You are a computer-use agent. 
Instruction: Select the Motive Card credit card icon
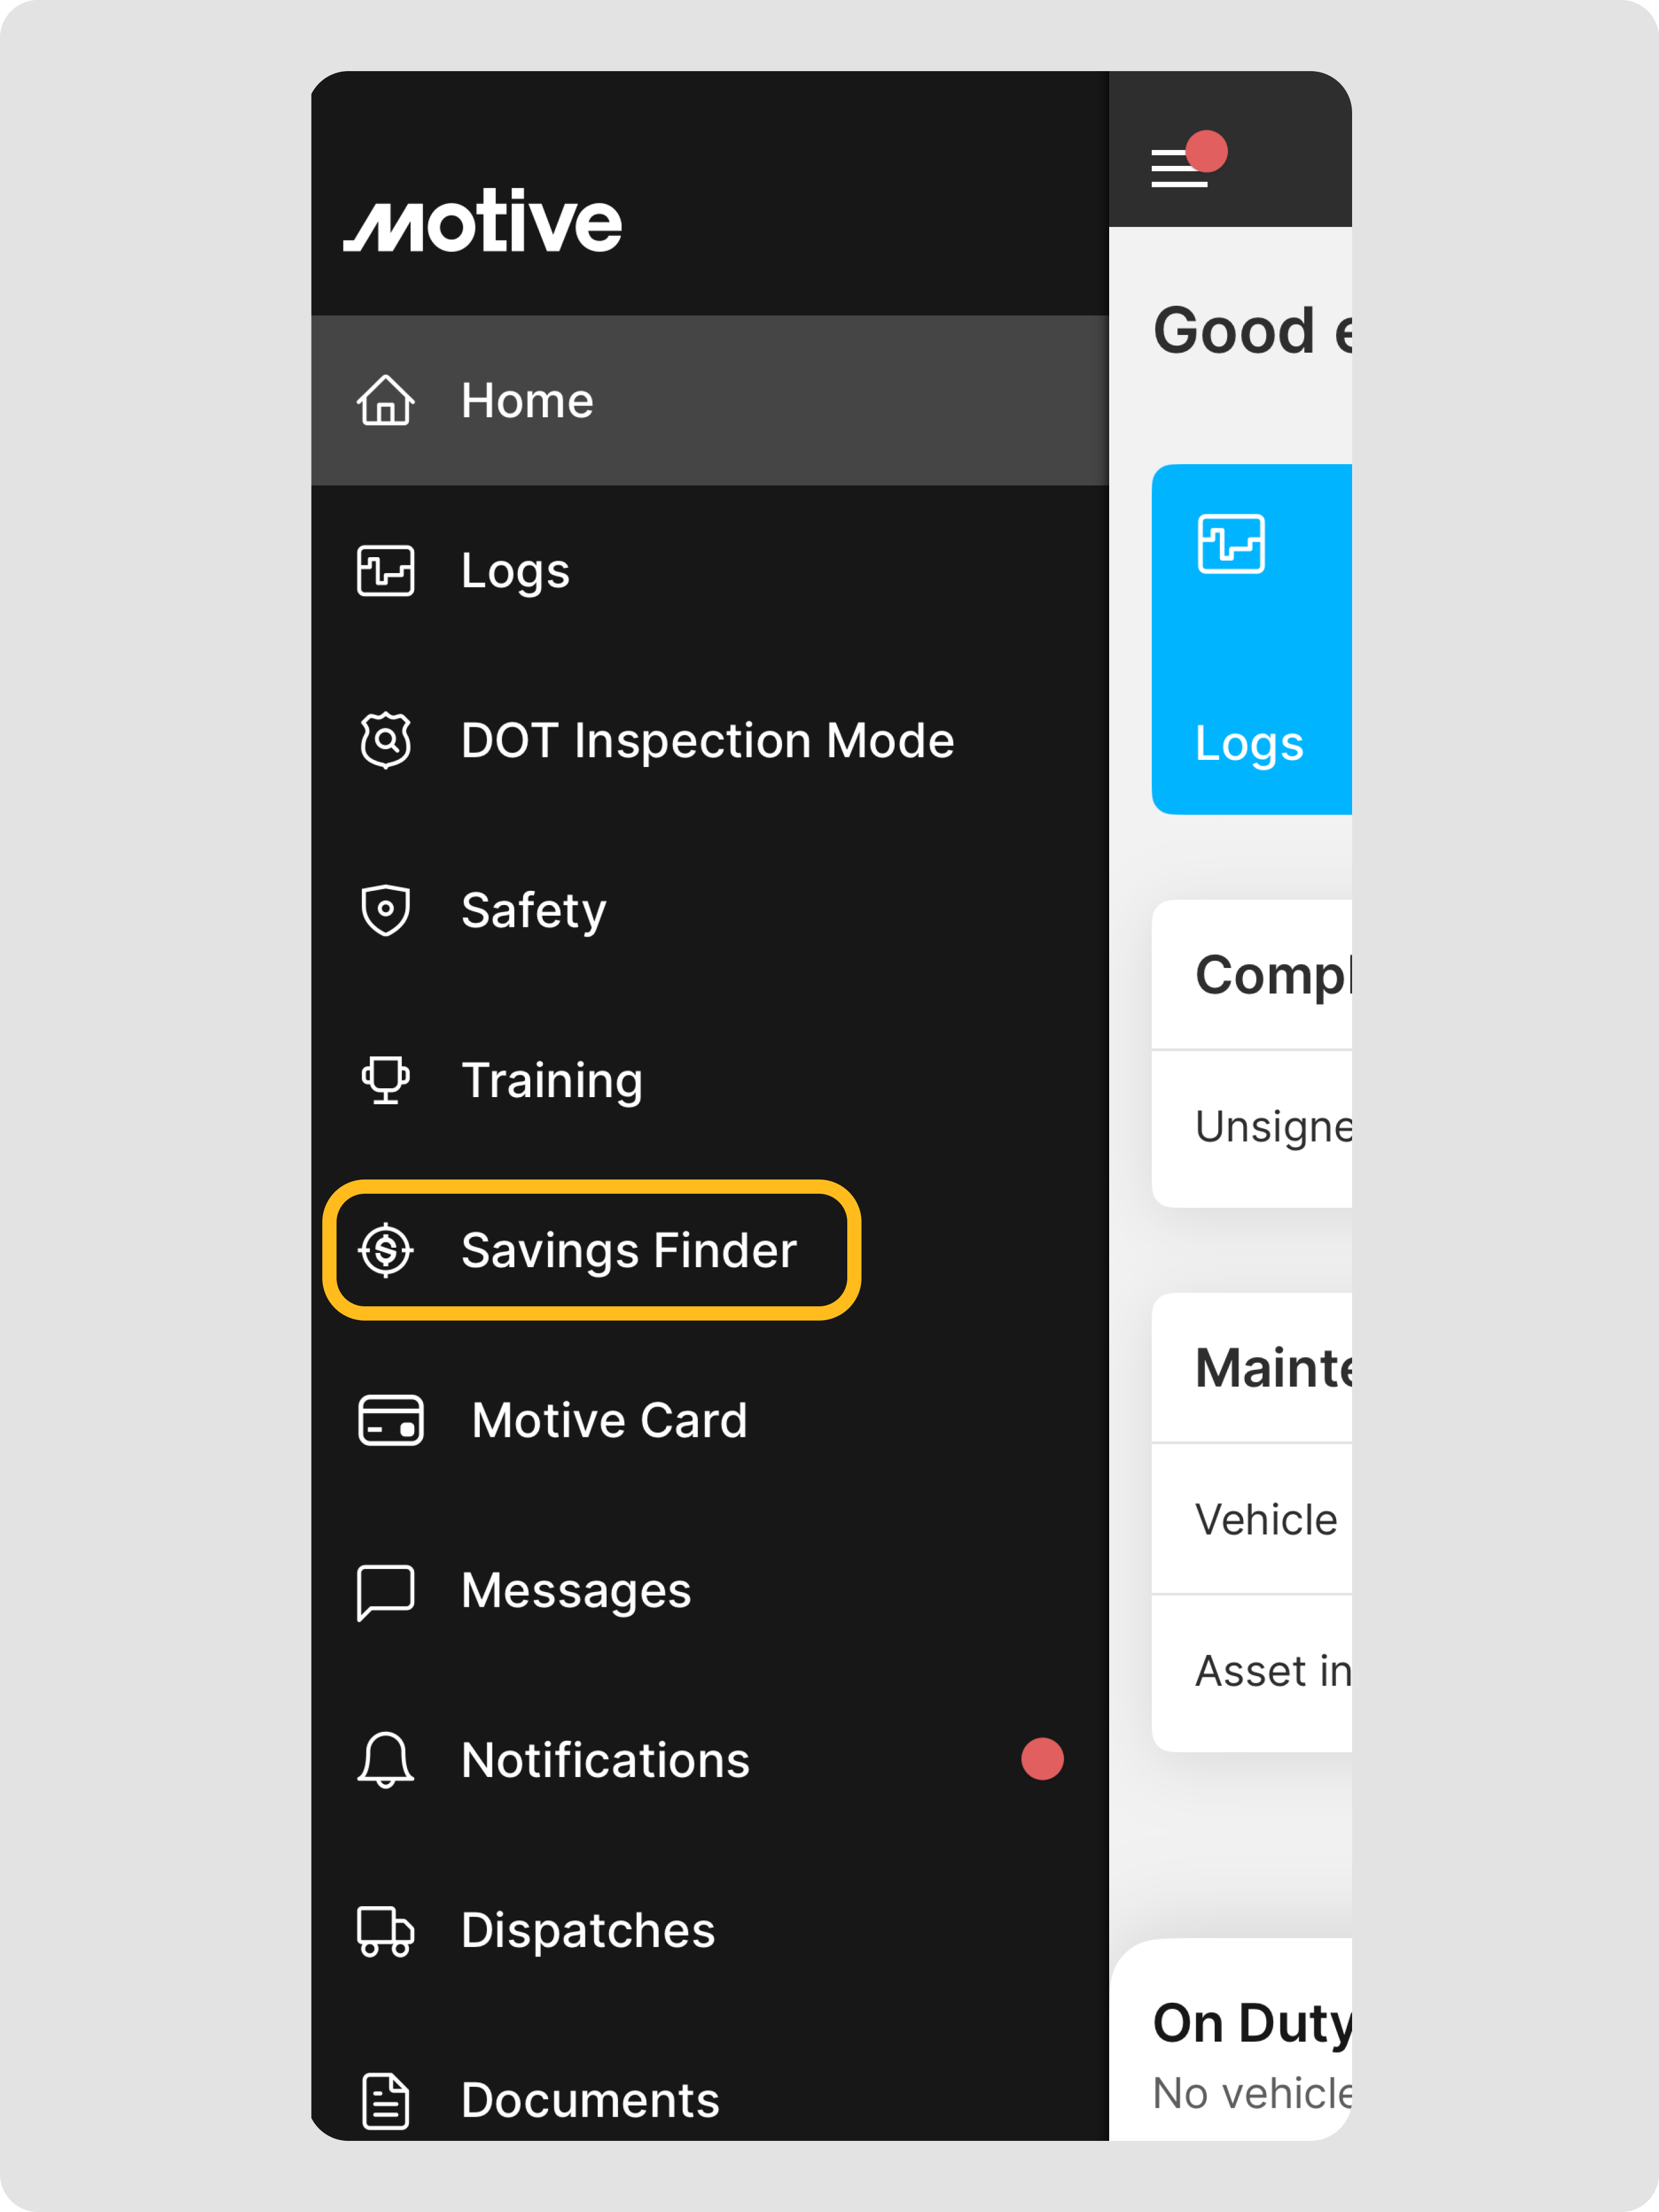pyautogui.click(x=391, y=1420)
